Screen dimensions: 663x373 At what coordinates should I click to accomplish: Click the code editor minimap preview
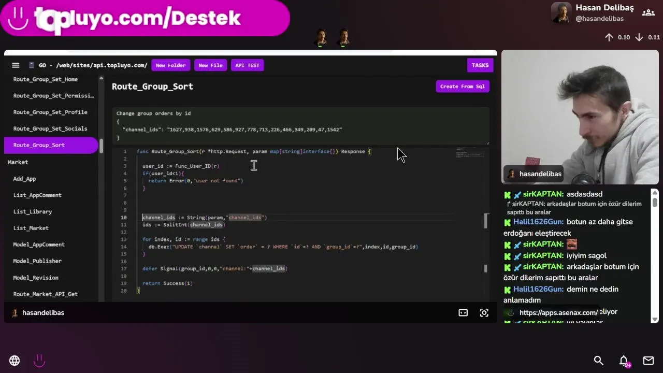pos(469,152)
